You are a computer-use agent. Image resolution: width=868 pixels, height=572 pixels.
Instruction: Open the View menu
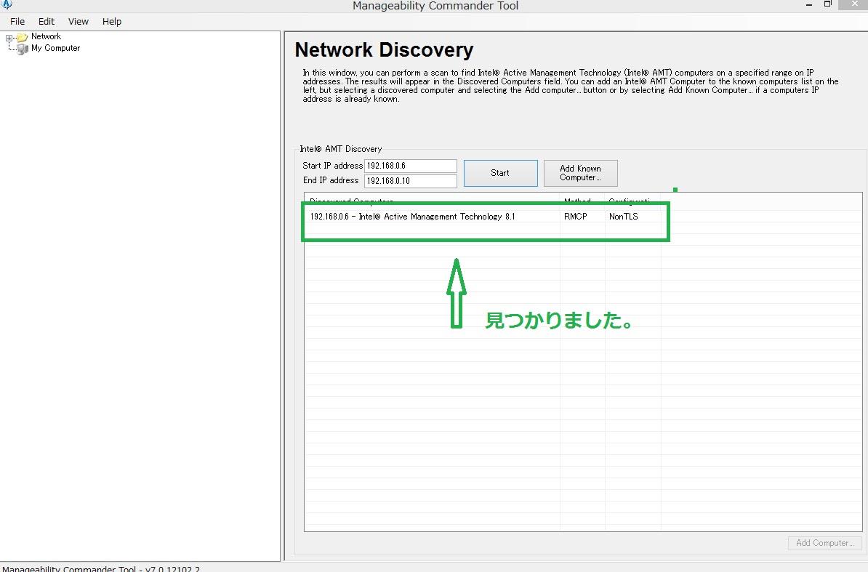pyautogui.click(x=78, y=22)
